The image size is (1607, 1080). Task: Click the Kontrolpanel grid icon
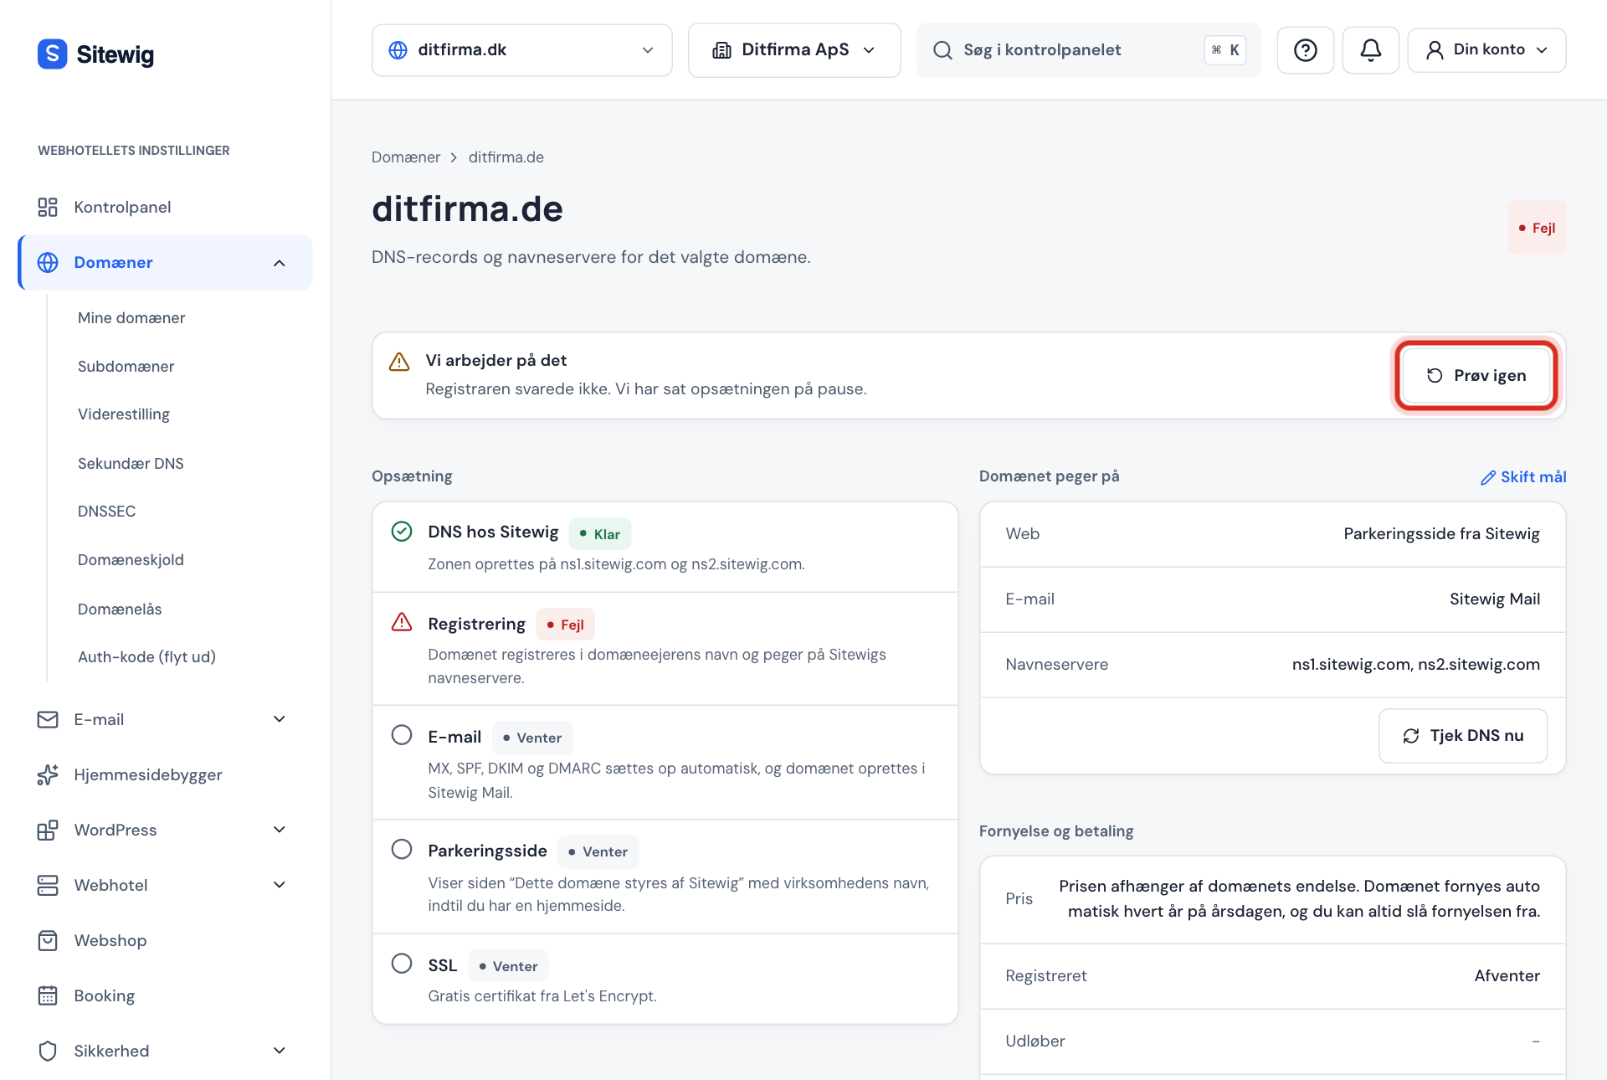[x=48, y=207]
